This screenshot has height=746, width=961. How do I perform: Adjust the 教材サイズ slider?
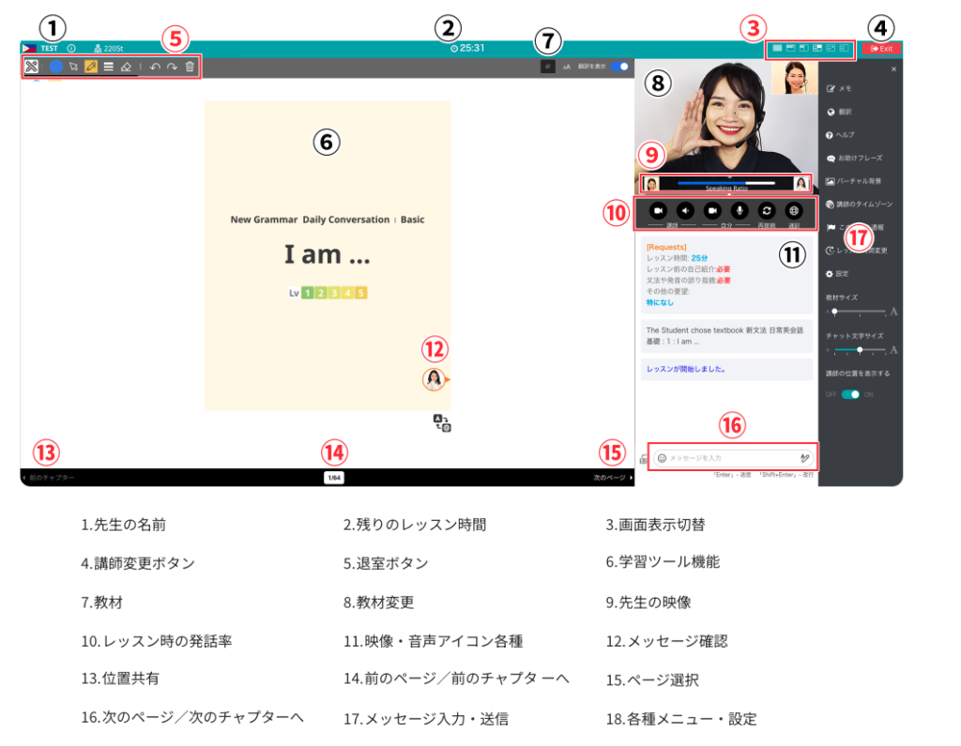861,312
